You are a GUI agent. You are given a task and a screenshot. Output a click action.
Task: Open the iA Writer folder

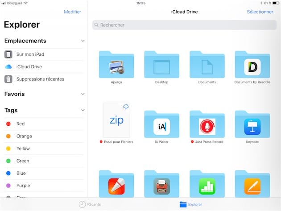coord(161,124)
